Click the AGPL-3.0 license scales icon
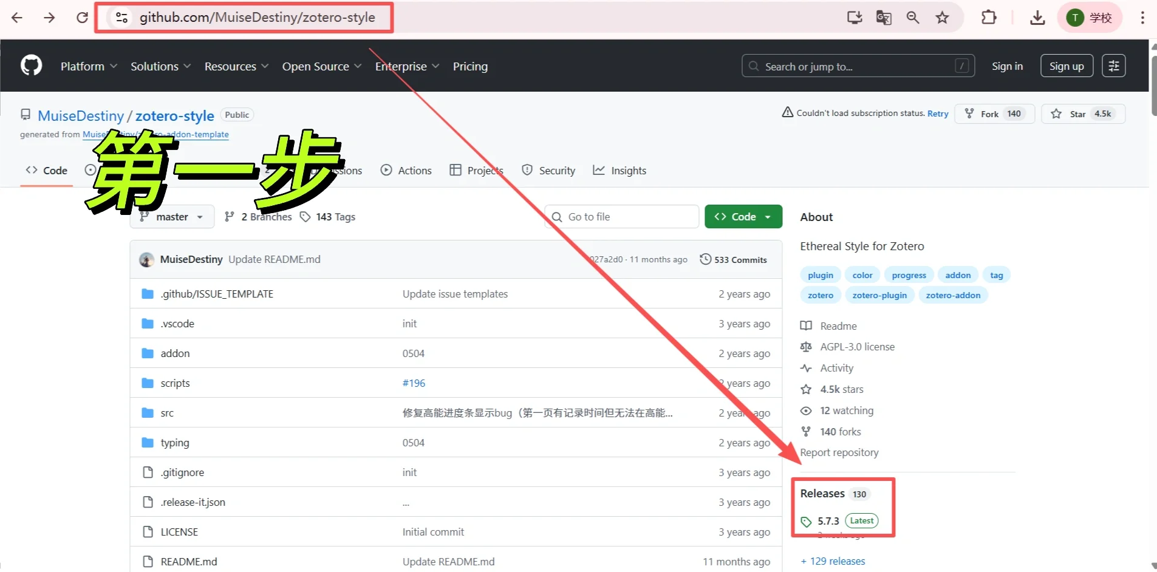1157x572 pixels. [x=806, y=347]
